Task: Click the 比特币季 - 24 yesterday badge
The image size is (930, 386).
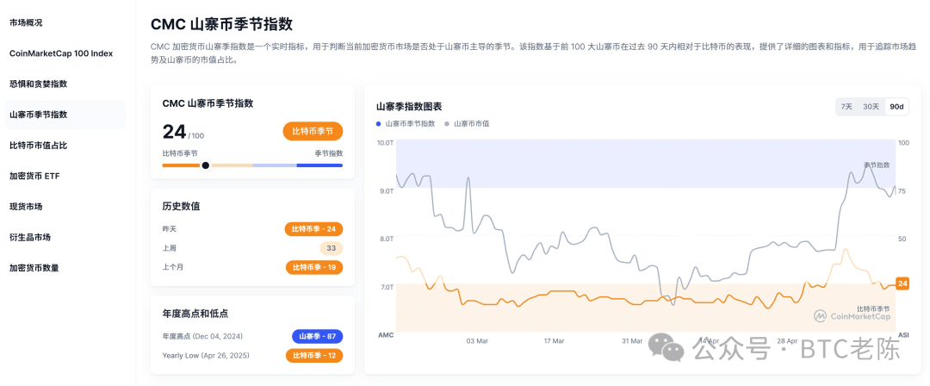Action: [313, 228]
